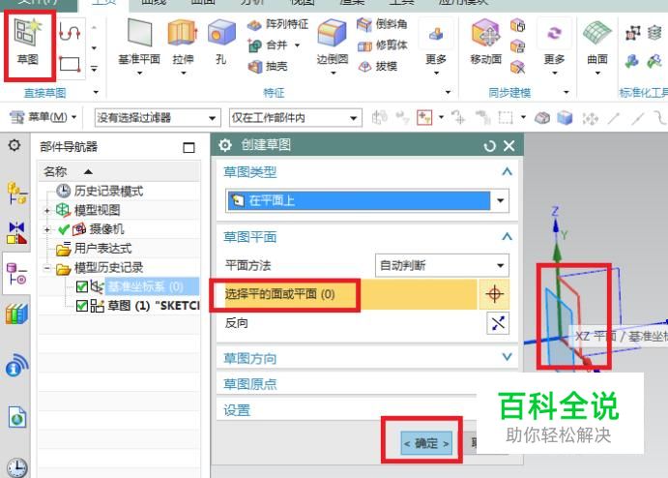Screen dimensions: 668x478
Task: Open the 在平面上 sketch type dropdown
Action: pyautogui.click(x=367, y=200)
